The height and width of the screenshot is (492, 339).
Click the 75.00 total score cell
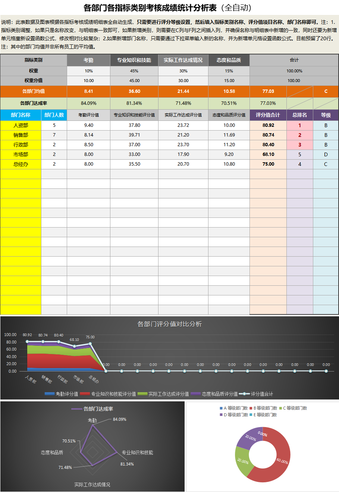[268, 164]
